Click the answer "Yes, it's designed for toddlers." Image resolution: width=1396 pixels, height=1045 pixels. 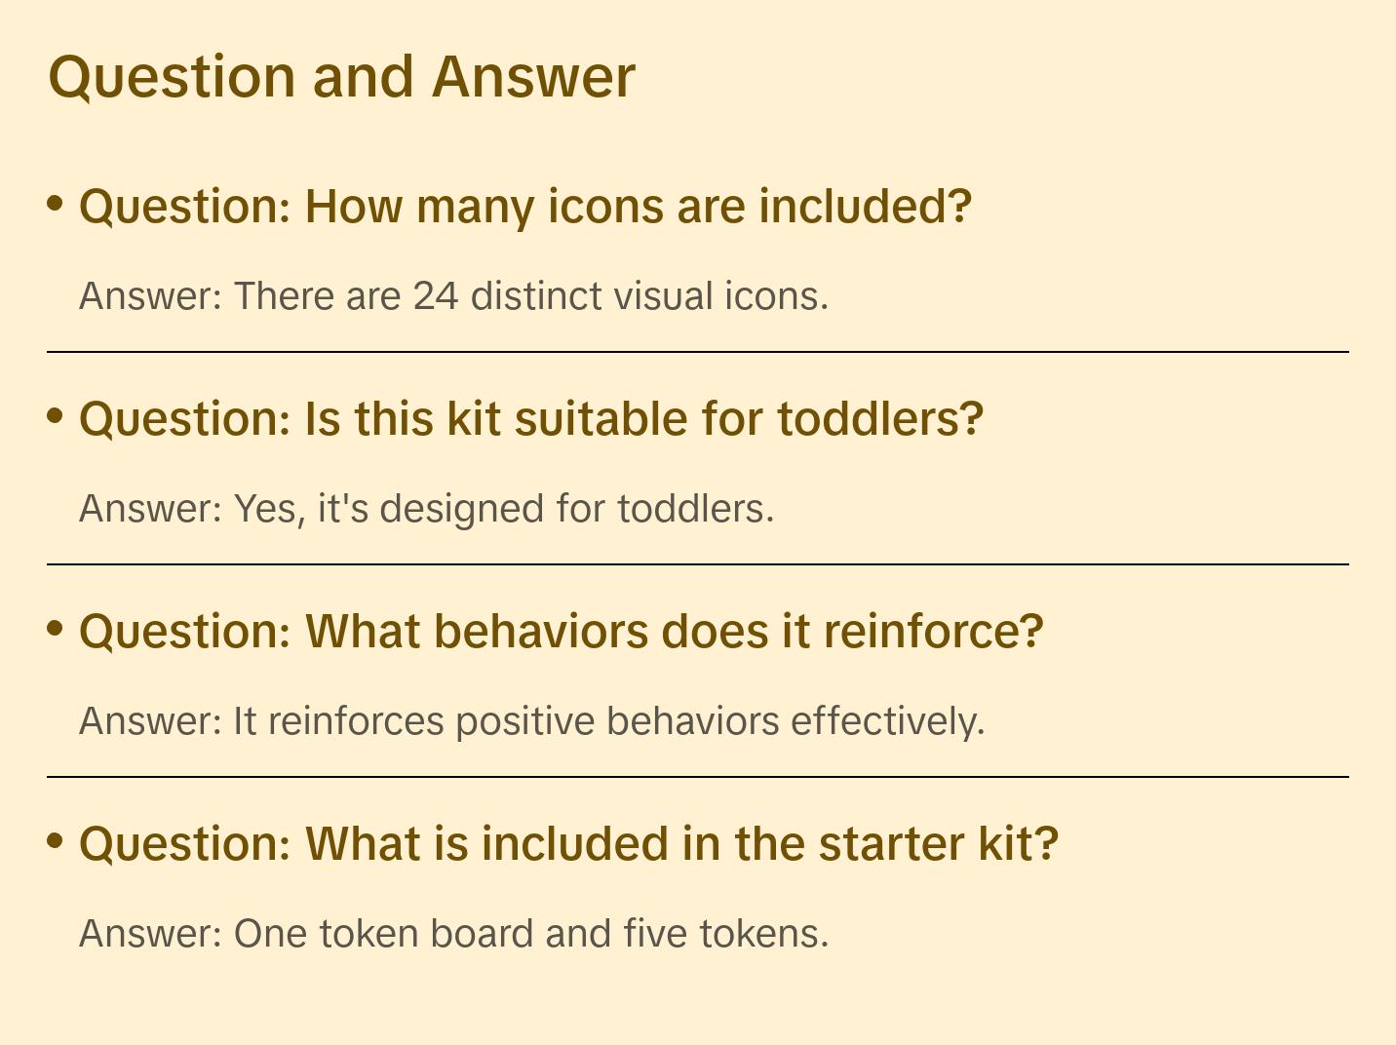(x=426, y=508)
